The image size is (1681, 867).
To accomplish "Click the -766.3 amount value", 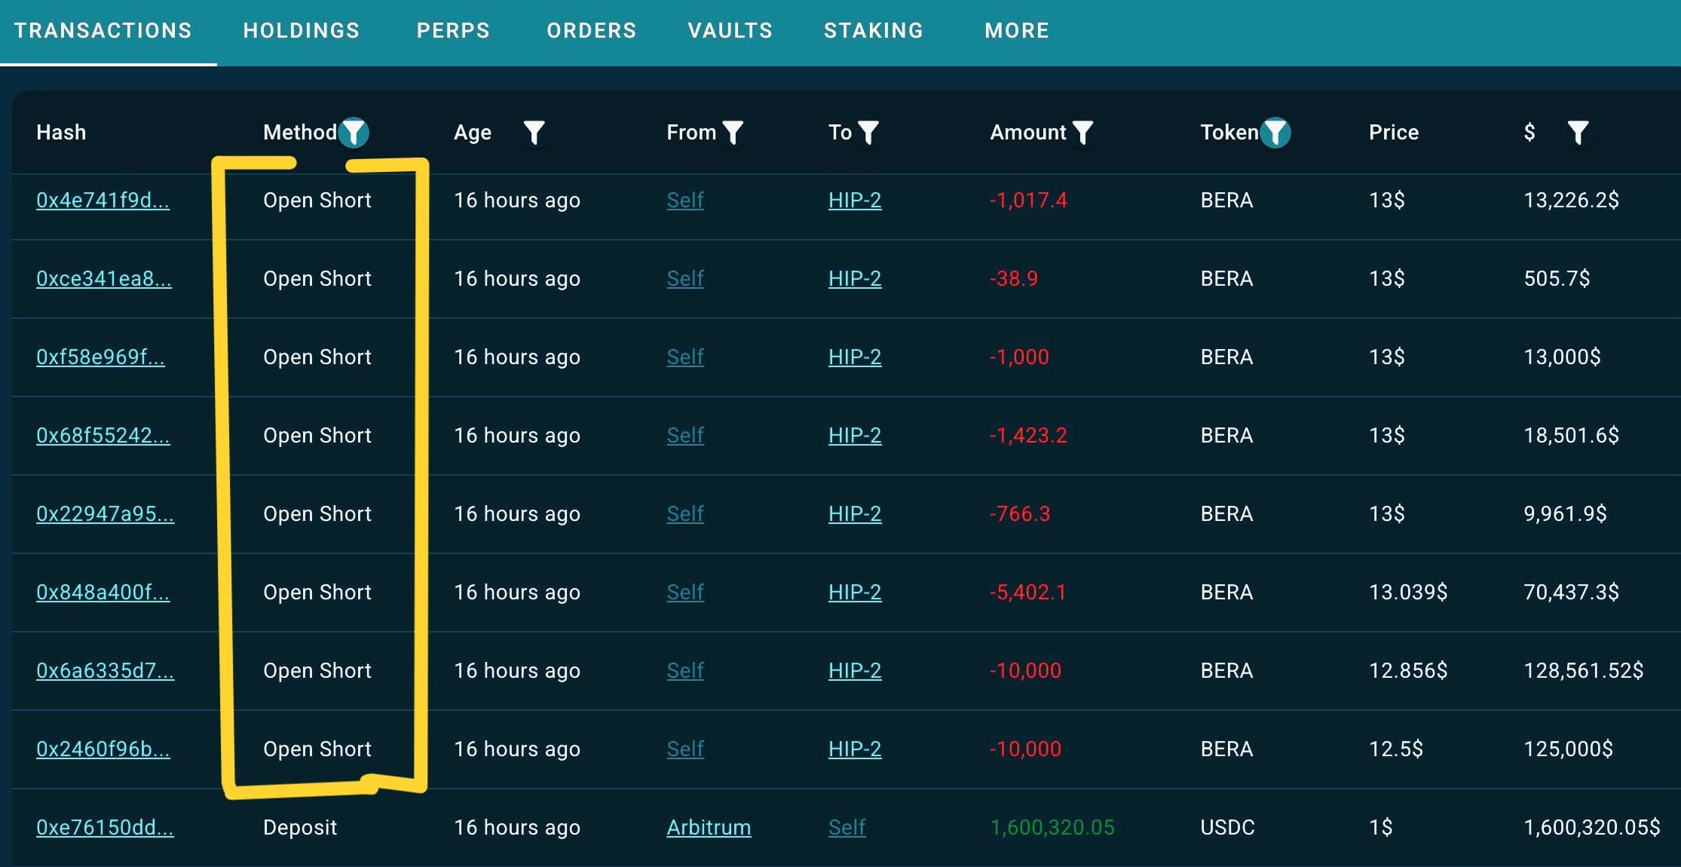I will coord(1020,514).
